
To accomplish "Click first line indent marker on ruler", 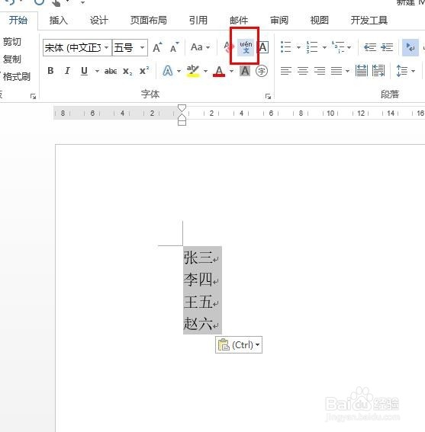I will (182, 107).
